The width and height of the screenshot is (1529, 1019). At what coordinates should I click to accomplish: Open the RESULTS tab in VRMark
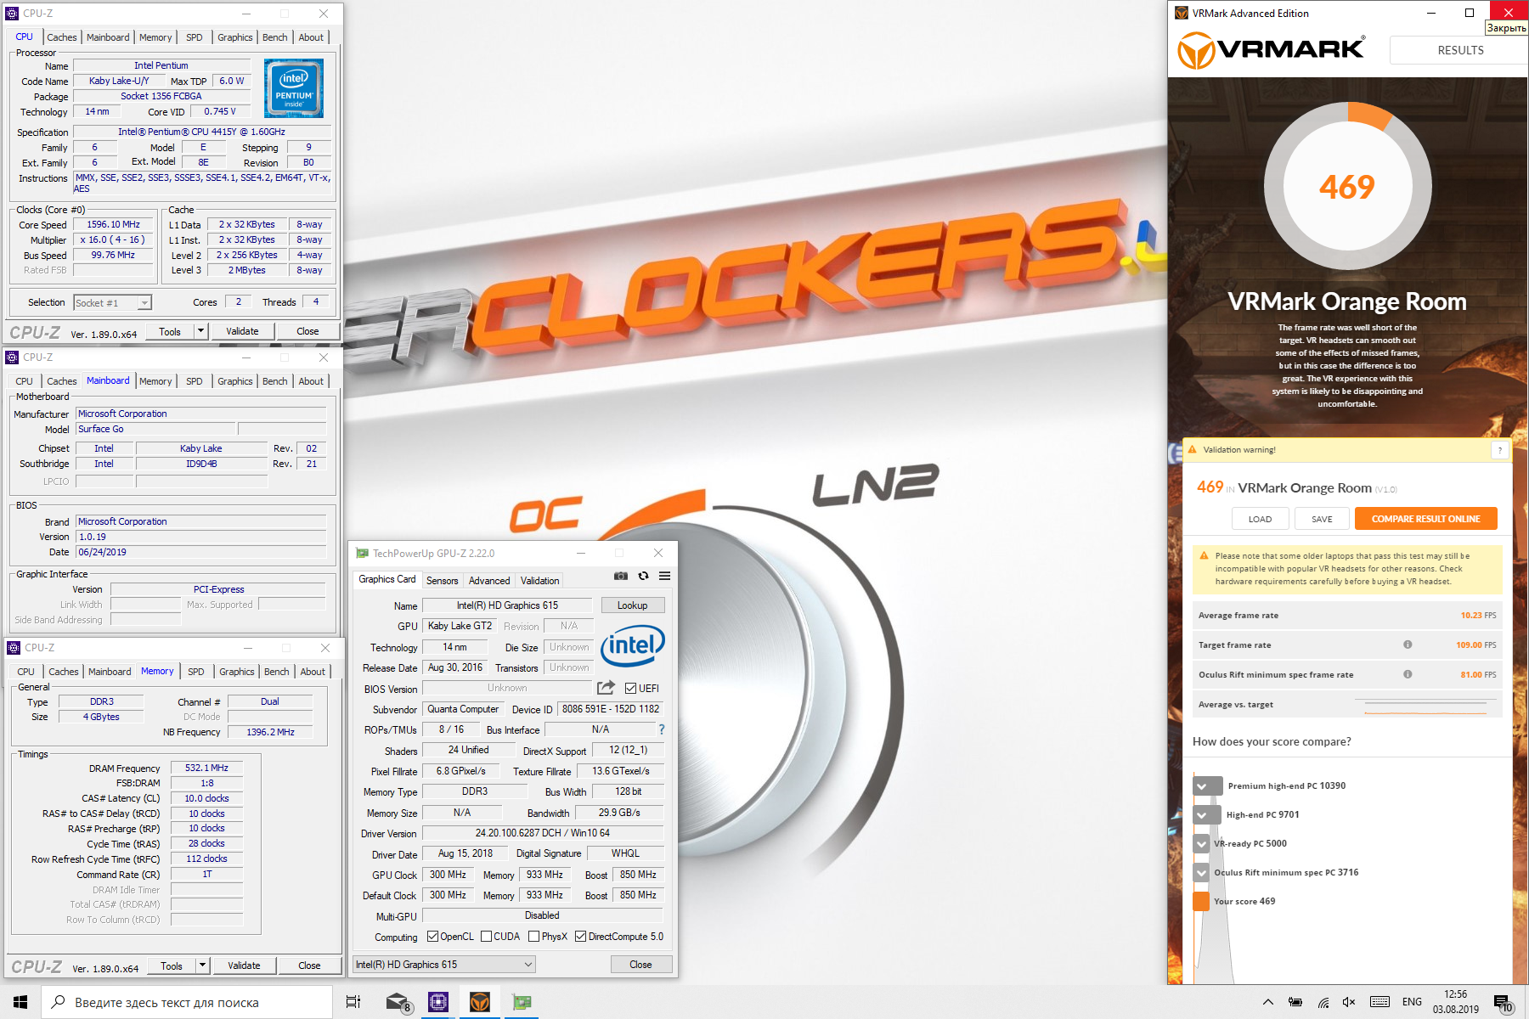1460,50
